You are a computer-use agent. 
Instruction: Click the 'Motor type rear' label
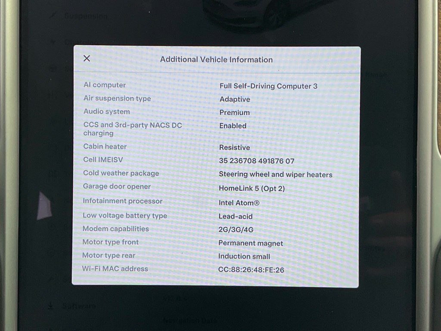tap(109, 255)
